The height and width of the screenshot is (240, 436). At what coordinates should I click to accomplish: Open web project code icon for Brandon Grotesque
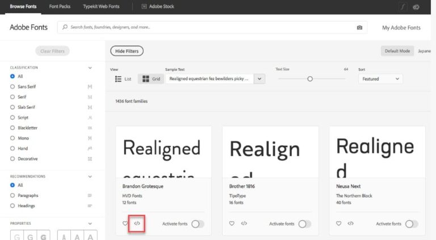(137, 224)
